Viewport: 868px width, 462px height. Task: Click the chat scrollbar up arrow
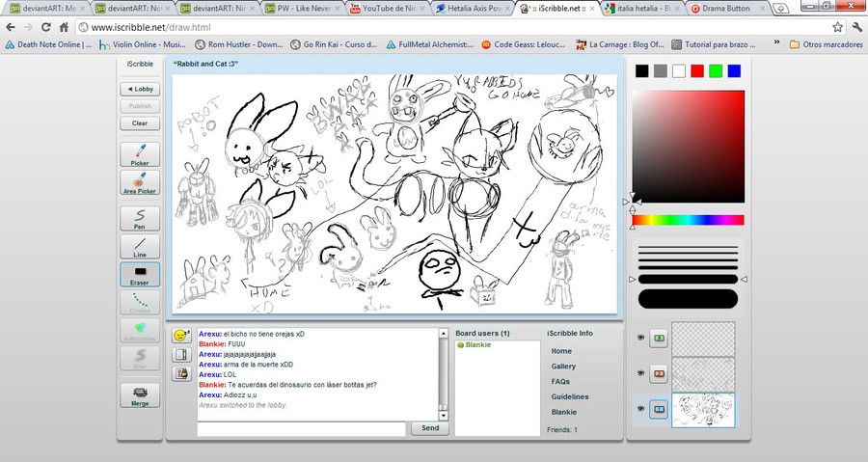click(443, 334)
